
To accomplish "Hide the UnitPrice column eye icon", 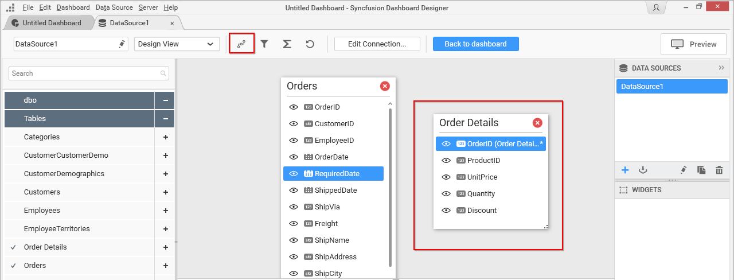I will click(446, 177).
